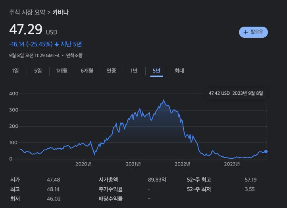Click the 2020년 axis label
The height and width of the screenshot is (208, 287).
83,164
